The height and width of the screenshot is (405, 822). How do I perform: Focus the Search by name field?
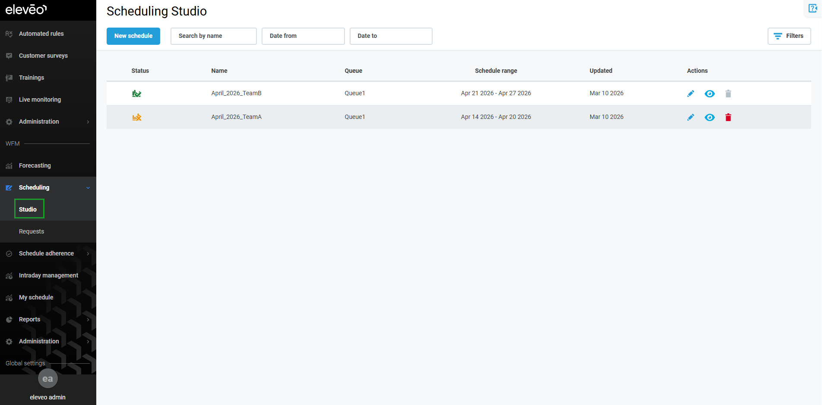tap(214, 36)
